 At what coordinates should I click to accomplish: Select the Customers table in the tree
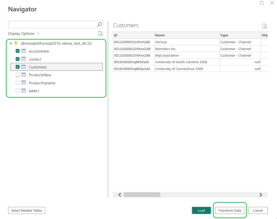tap(38, 67)
